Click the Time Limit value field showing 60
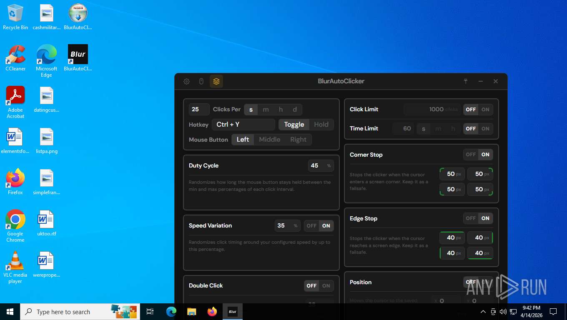 click(x=403, y=129)
